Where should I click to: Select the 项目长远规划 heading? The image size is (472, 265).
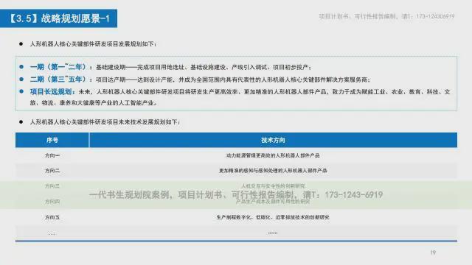[x=52, y=91]
